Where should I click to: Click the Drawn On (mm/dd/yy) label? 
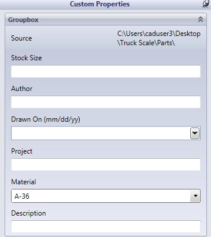(x=46, y=119)
